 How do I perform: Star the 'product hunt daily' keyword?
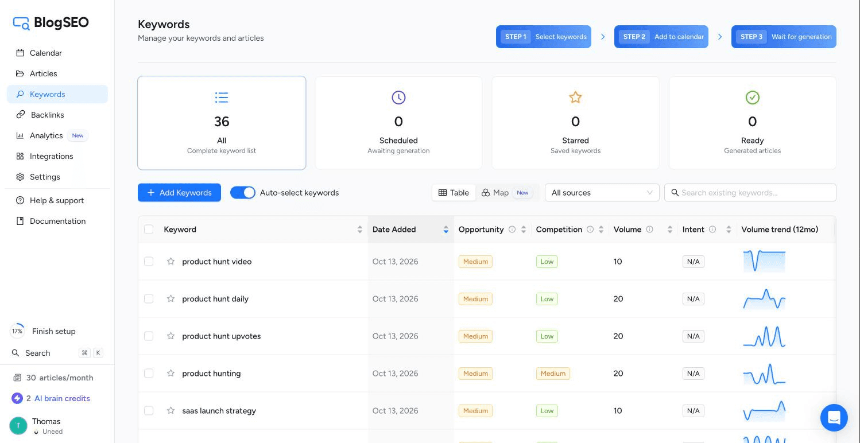pos(171,299)
